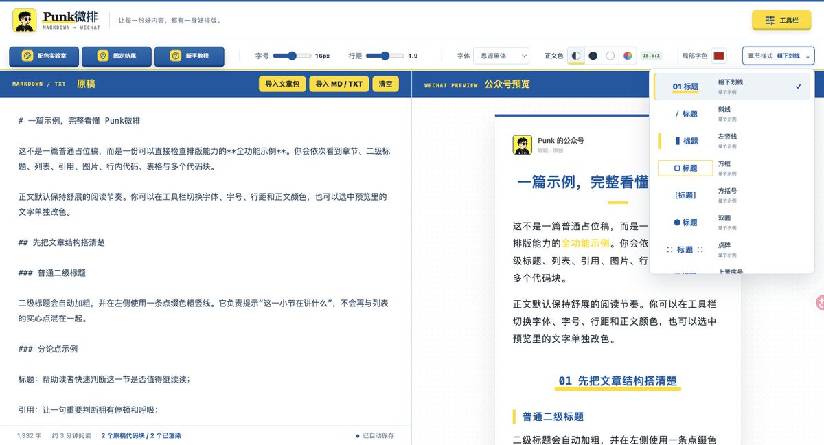Click the '# 一篇示例，完整看懂 Punk微排' source line
Image resolution: width=824 pixels, height=445 pixels.
80,121
